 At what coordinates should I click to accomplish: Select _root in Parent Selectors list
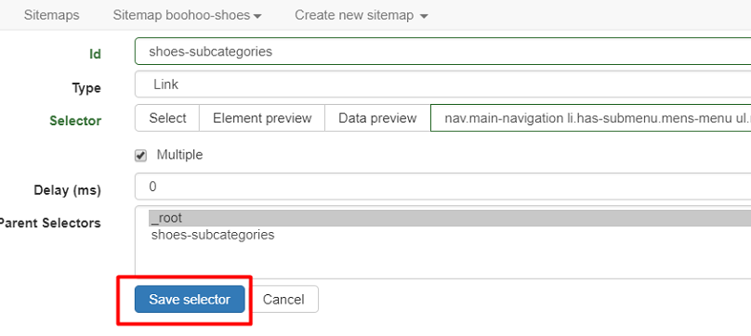click(450, 218)
